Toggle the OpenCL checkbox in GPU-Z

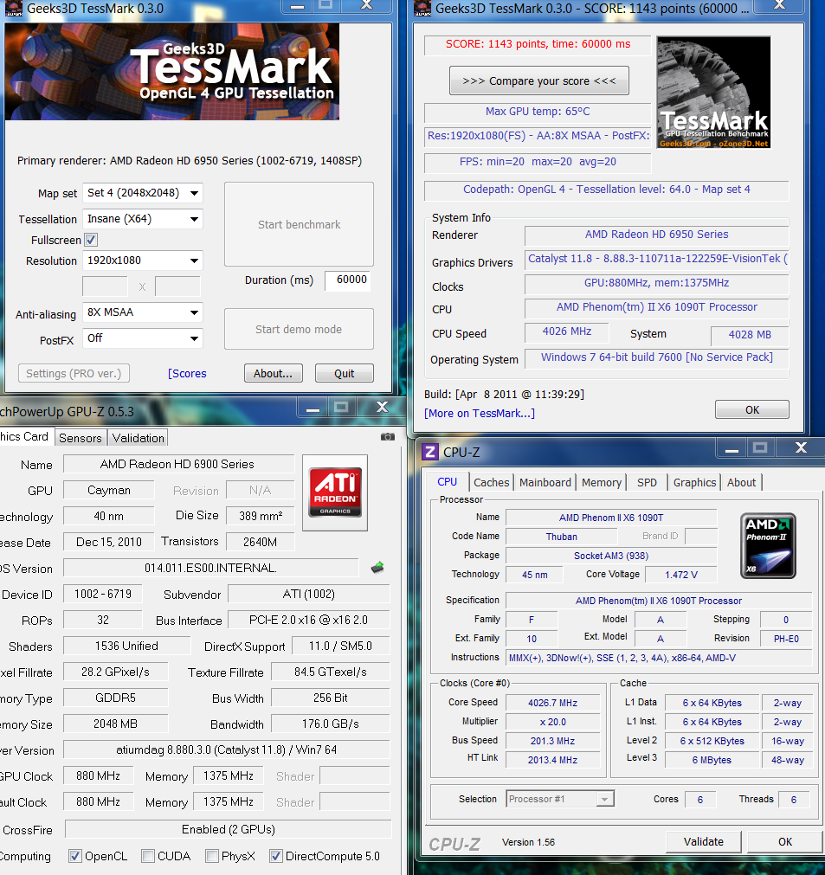coord(74,856)
